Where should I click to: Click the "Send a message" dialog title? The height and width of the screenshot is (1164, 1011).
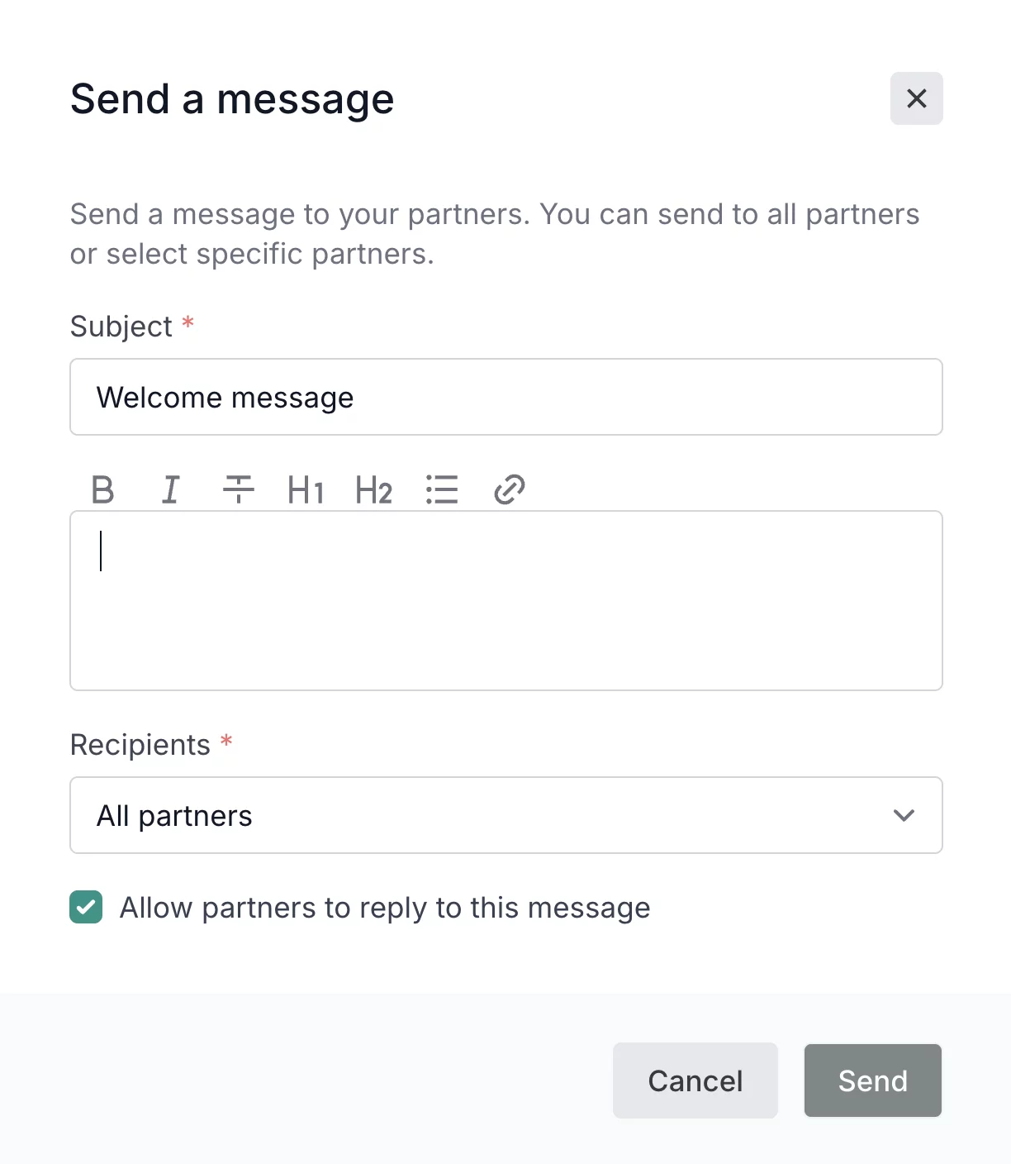click(x=232, y=99)
